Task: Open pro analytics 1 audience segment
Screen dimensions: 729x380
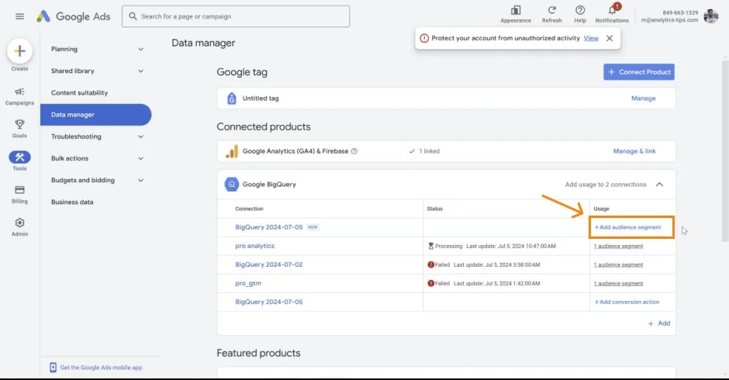Action: coord(618,246)
